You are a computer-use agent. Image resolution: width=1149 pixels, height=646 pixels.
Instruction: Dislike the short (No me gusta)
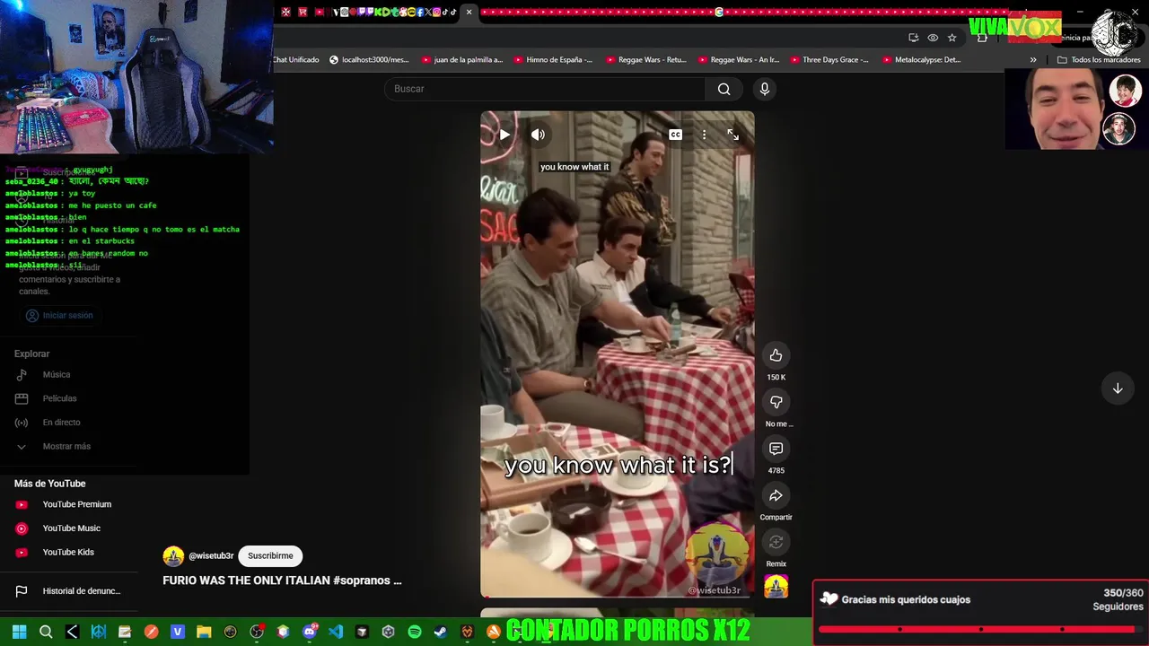tap(776, 402)
